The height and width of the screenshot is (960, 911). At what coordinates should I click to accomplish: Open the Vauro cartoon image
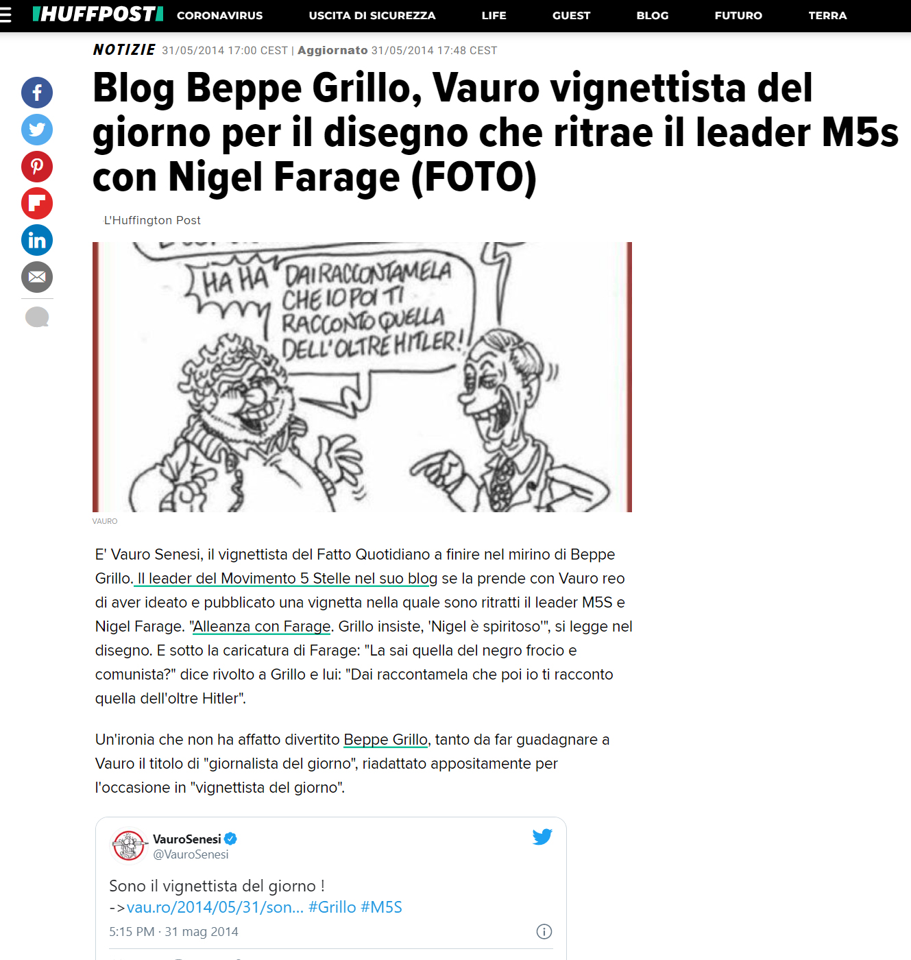coord(362,377)
